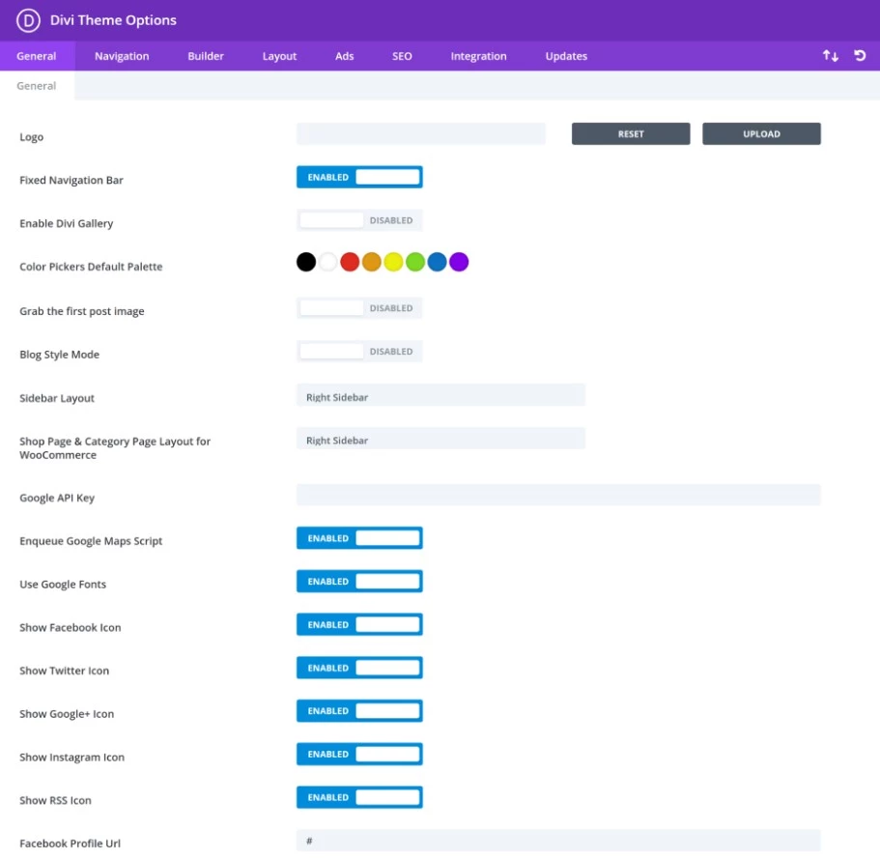Image resolution: width=880 pixels, height=858 pixels.
Task: Open the Ads tab
Action: 344,56
